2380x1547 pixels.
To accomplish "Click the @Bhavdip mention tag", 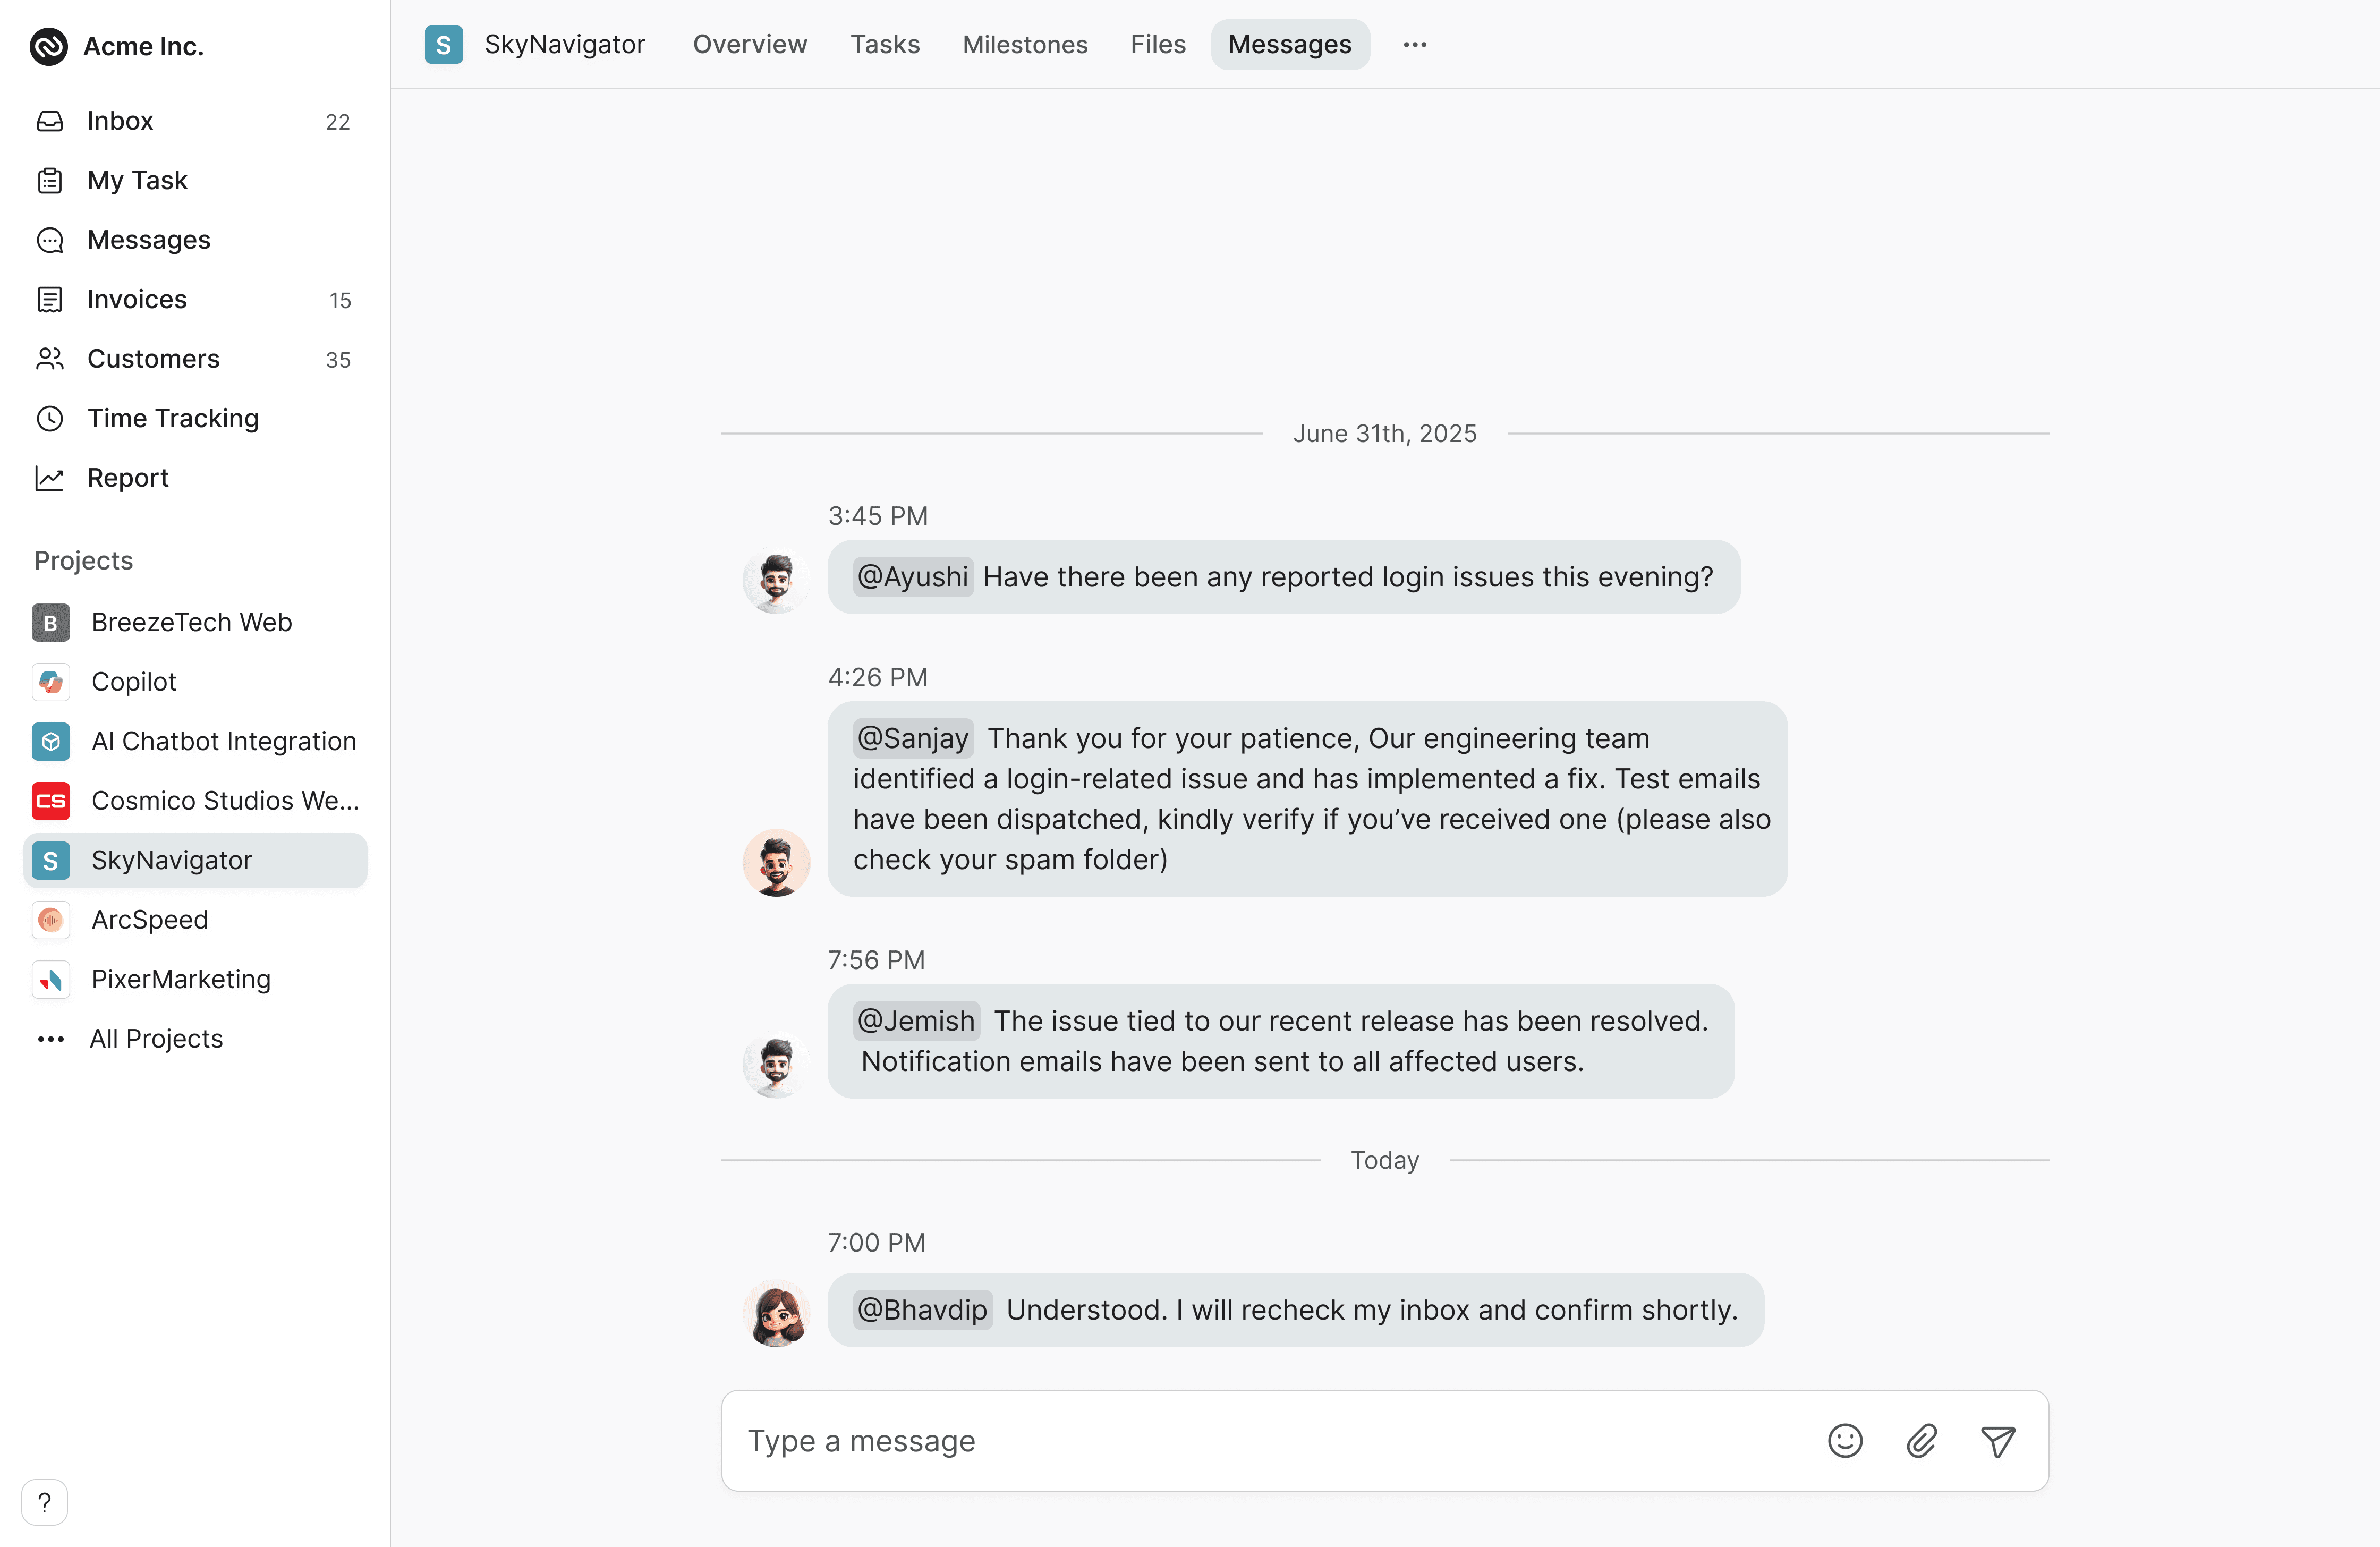I will click(x=921, y=1310).
